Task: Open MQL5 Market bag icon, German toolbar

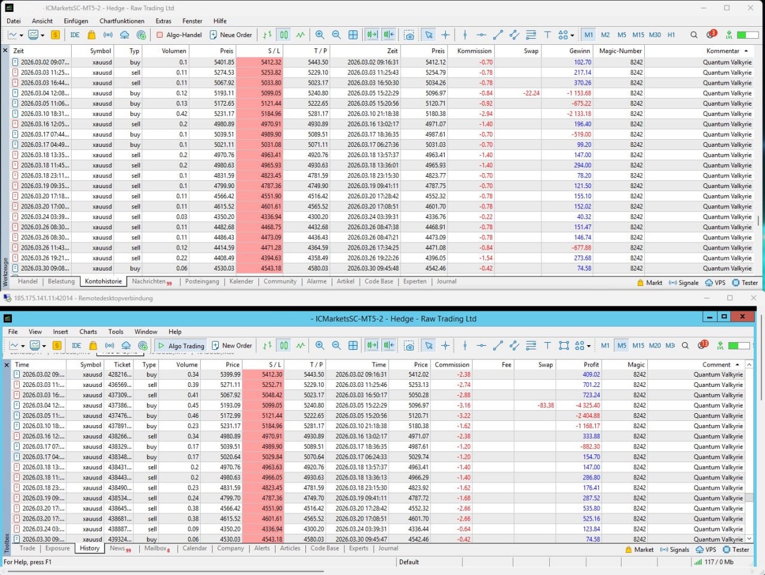Action: point(91,35)
